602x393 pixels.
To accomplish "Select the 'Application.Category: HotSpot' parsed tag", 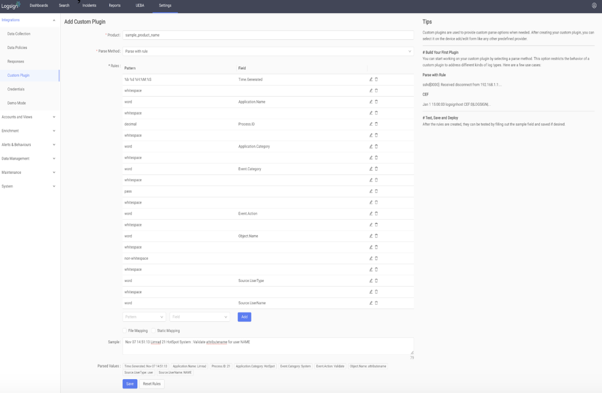I will coord(255,366).
